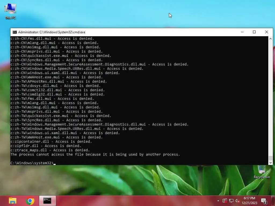The height and width of the screenshot is (206, 275).
Task: Click the zh-CN\msimsg.dll.mui line
Action: pos(55,47)
